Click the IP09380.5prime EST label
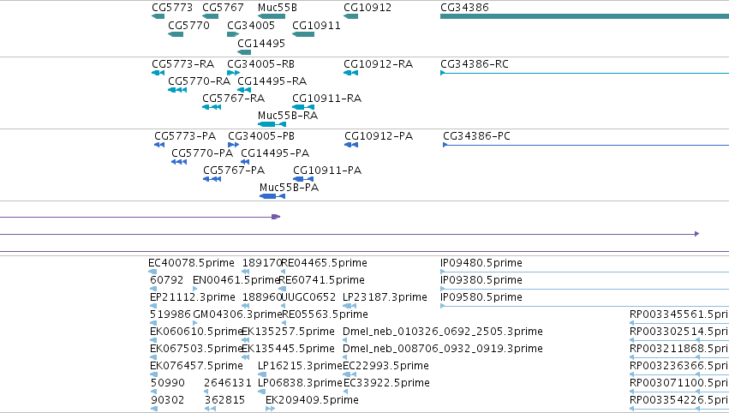Screen dimensions: 729x413 pos(481,280)
